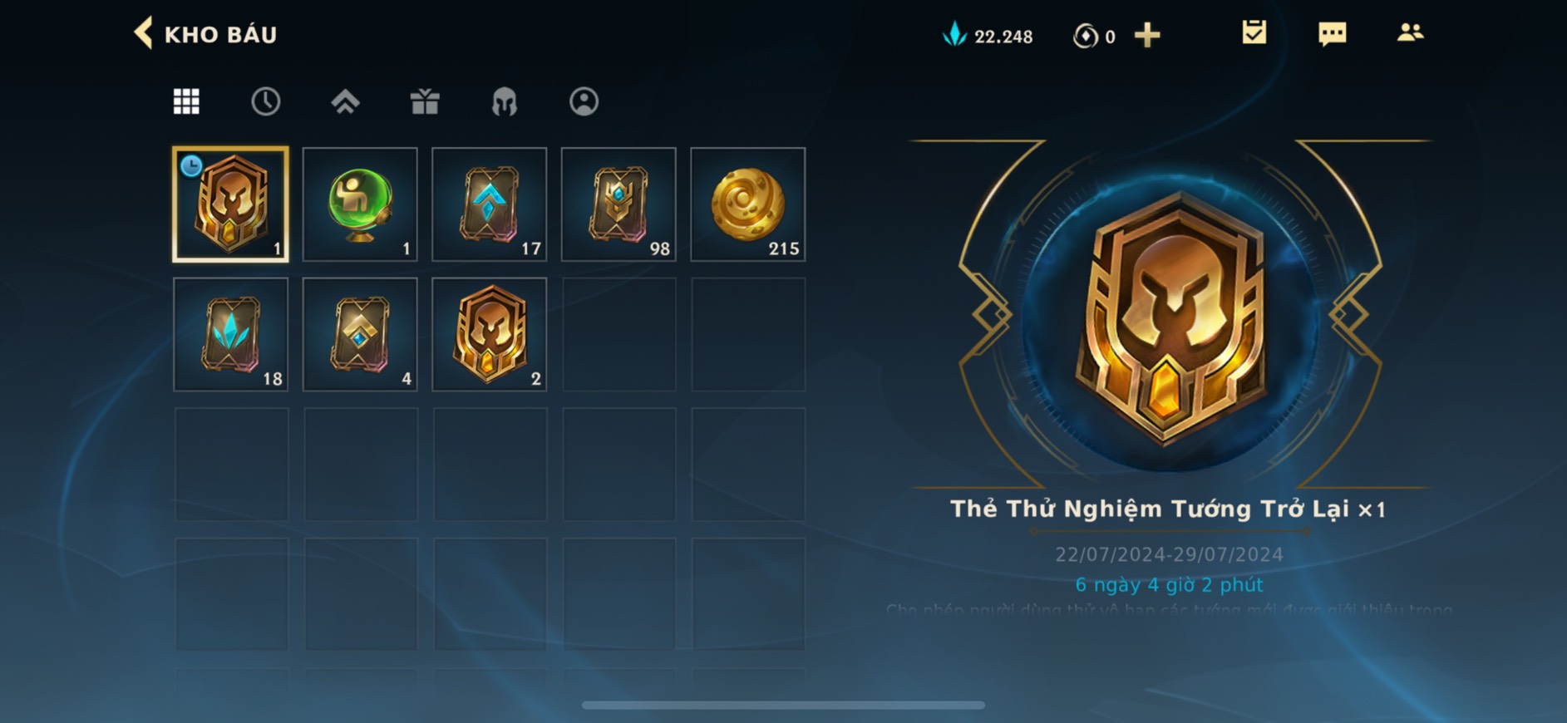Tap the blue mote currency balance 22.248
Viewport: 1567px width, 723px height.
tap(988, 36)
